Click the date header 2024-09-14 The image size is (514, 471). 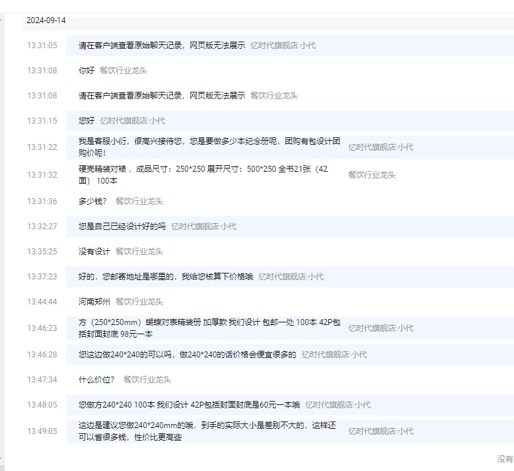46,20
